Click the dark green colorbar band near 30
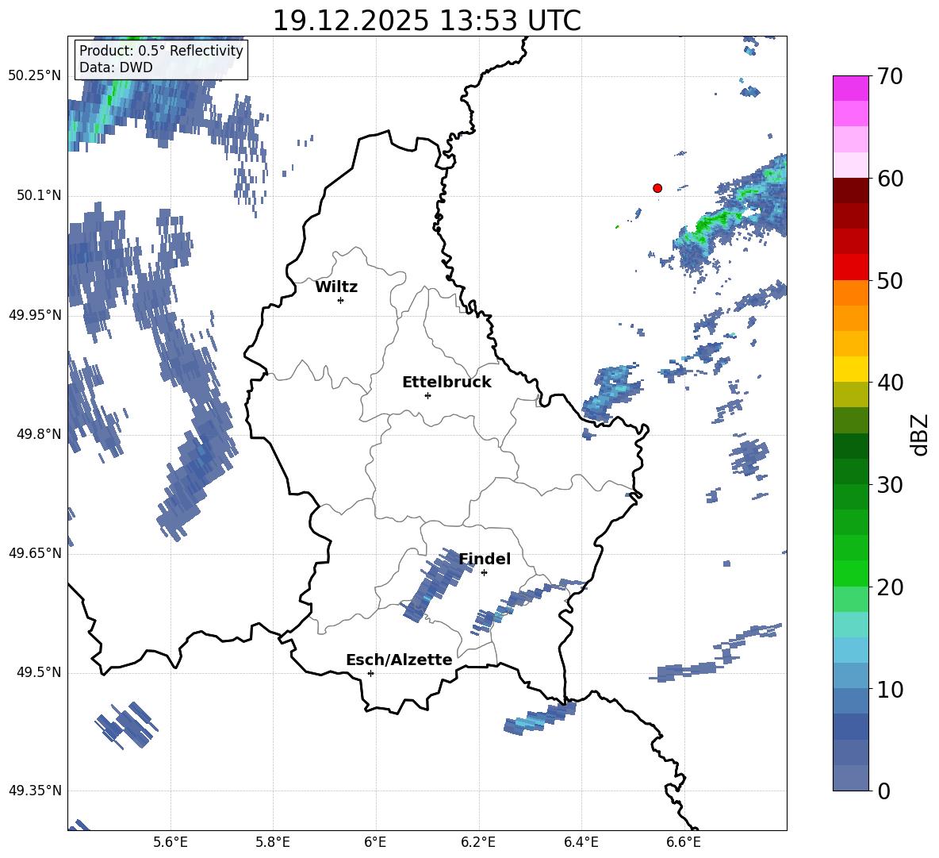This screenshot has height=858, width=939. [x=850, y=471]
